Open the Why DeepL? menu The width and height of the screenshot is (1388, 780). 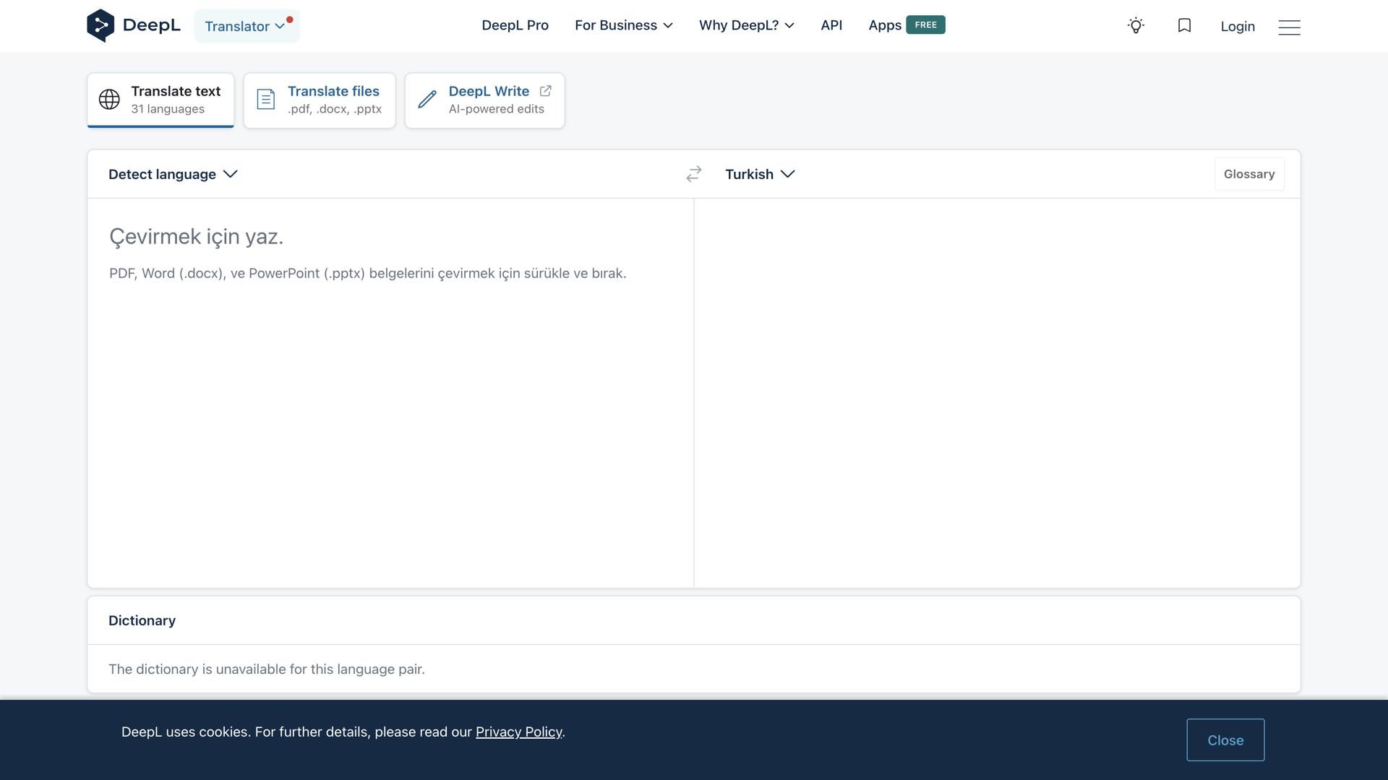(746, 25)
